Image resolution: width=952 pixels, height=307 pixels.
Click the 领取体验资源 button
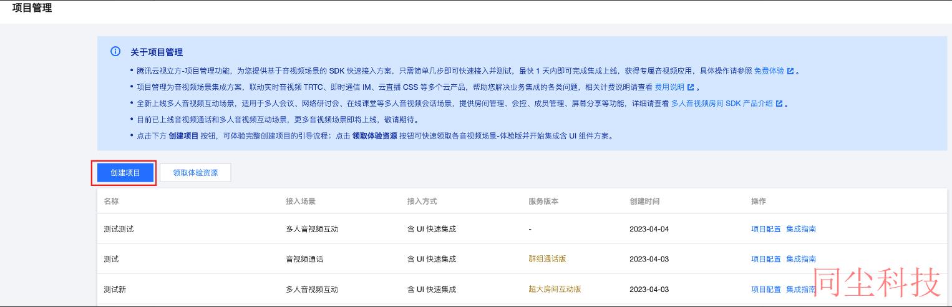pyautogui.click(x=195, y=173)
